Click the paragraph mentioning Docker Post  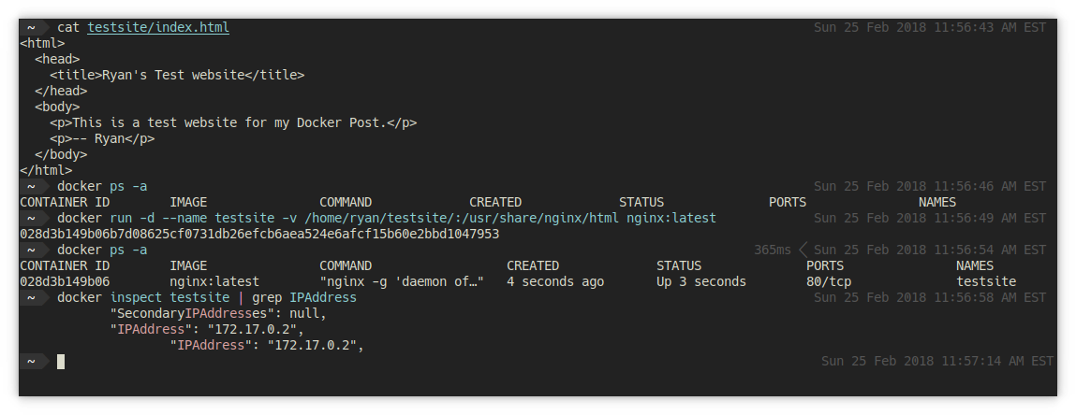(233, 122)
